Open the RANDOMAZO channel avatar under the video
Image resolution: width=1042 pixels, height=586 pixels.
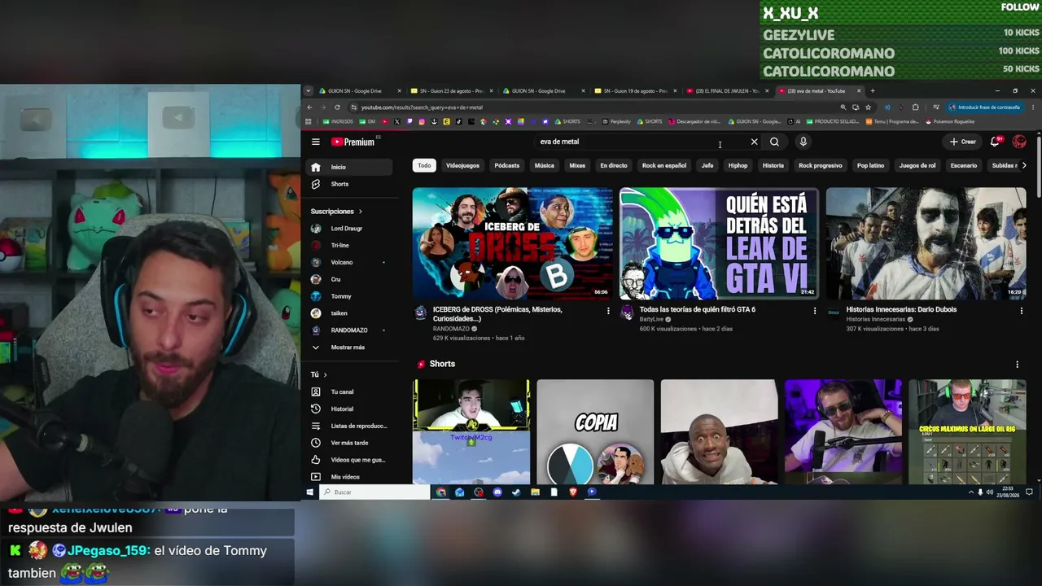[421, 313]
